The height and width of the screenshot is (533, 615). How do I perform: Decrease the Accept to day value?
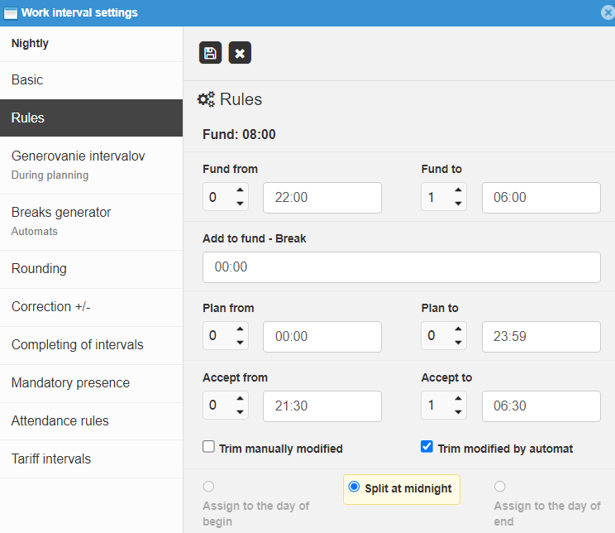click(x=458, y=412)
